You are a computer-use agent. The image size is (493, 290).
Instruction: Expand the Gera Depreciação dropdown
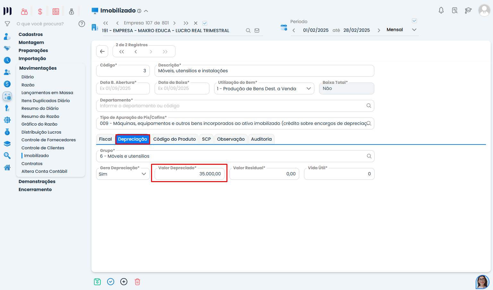point(123,174)
